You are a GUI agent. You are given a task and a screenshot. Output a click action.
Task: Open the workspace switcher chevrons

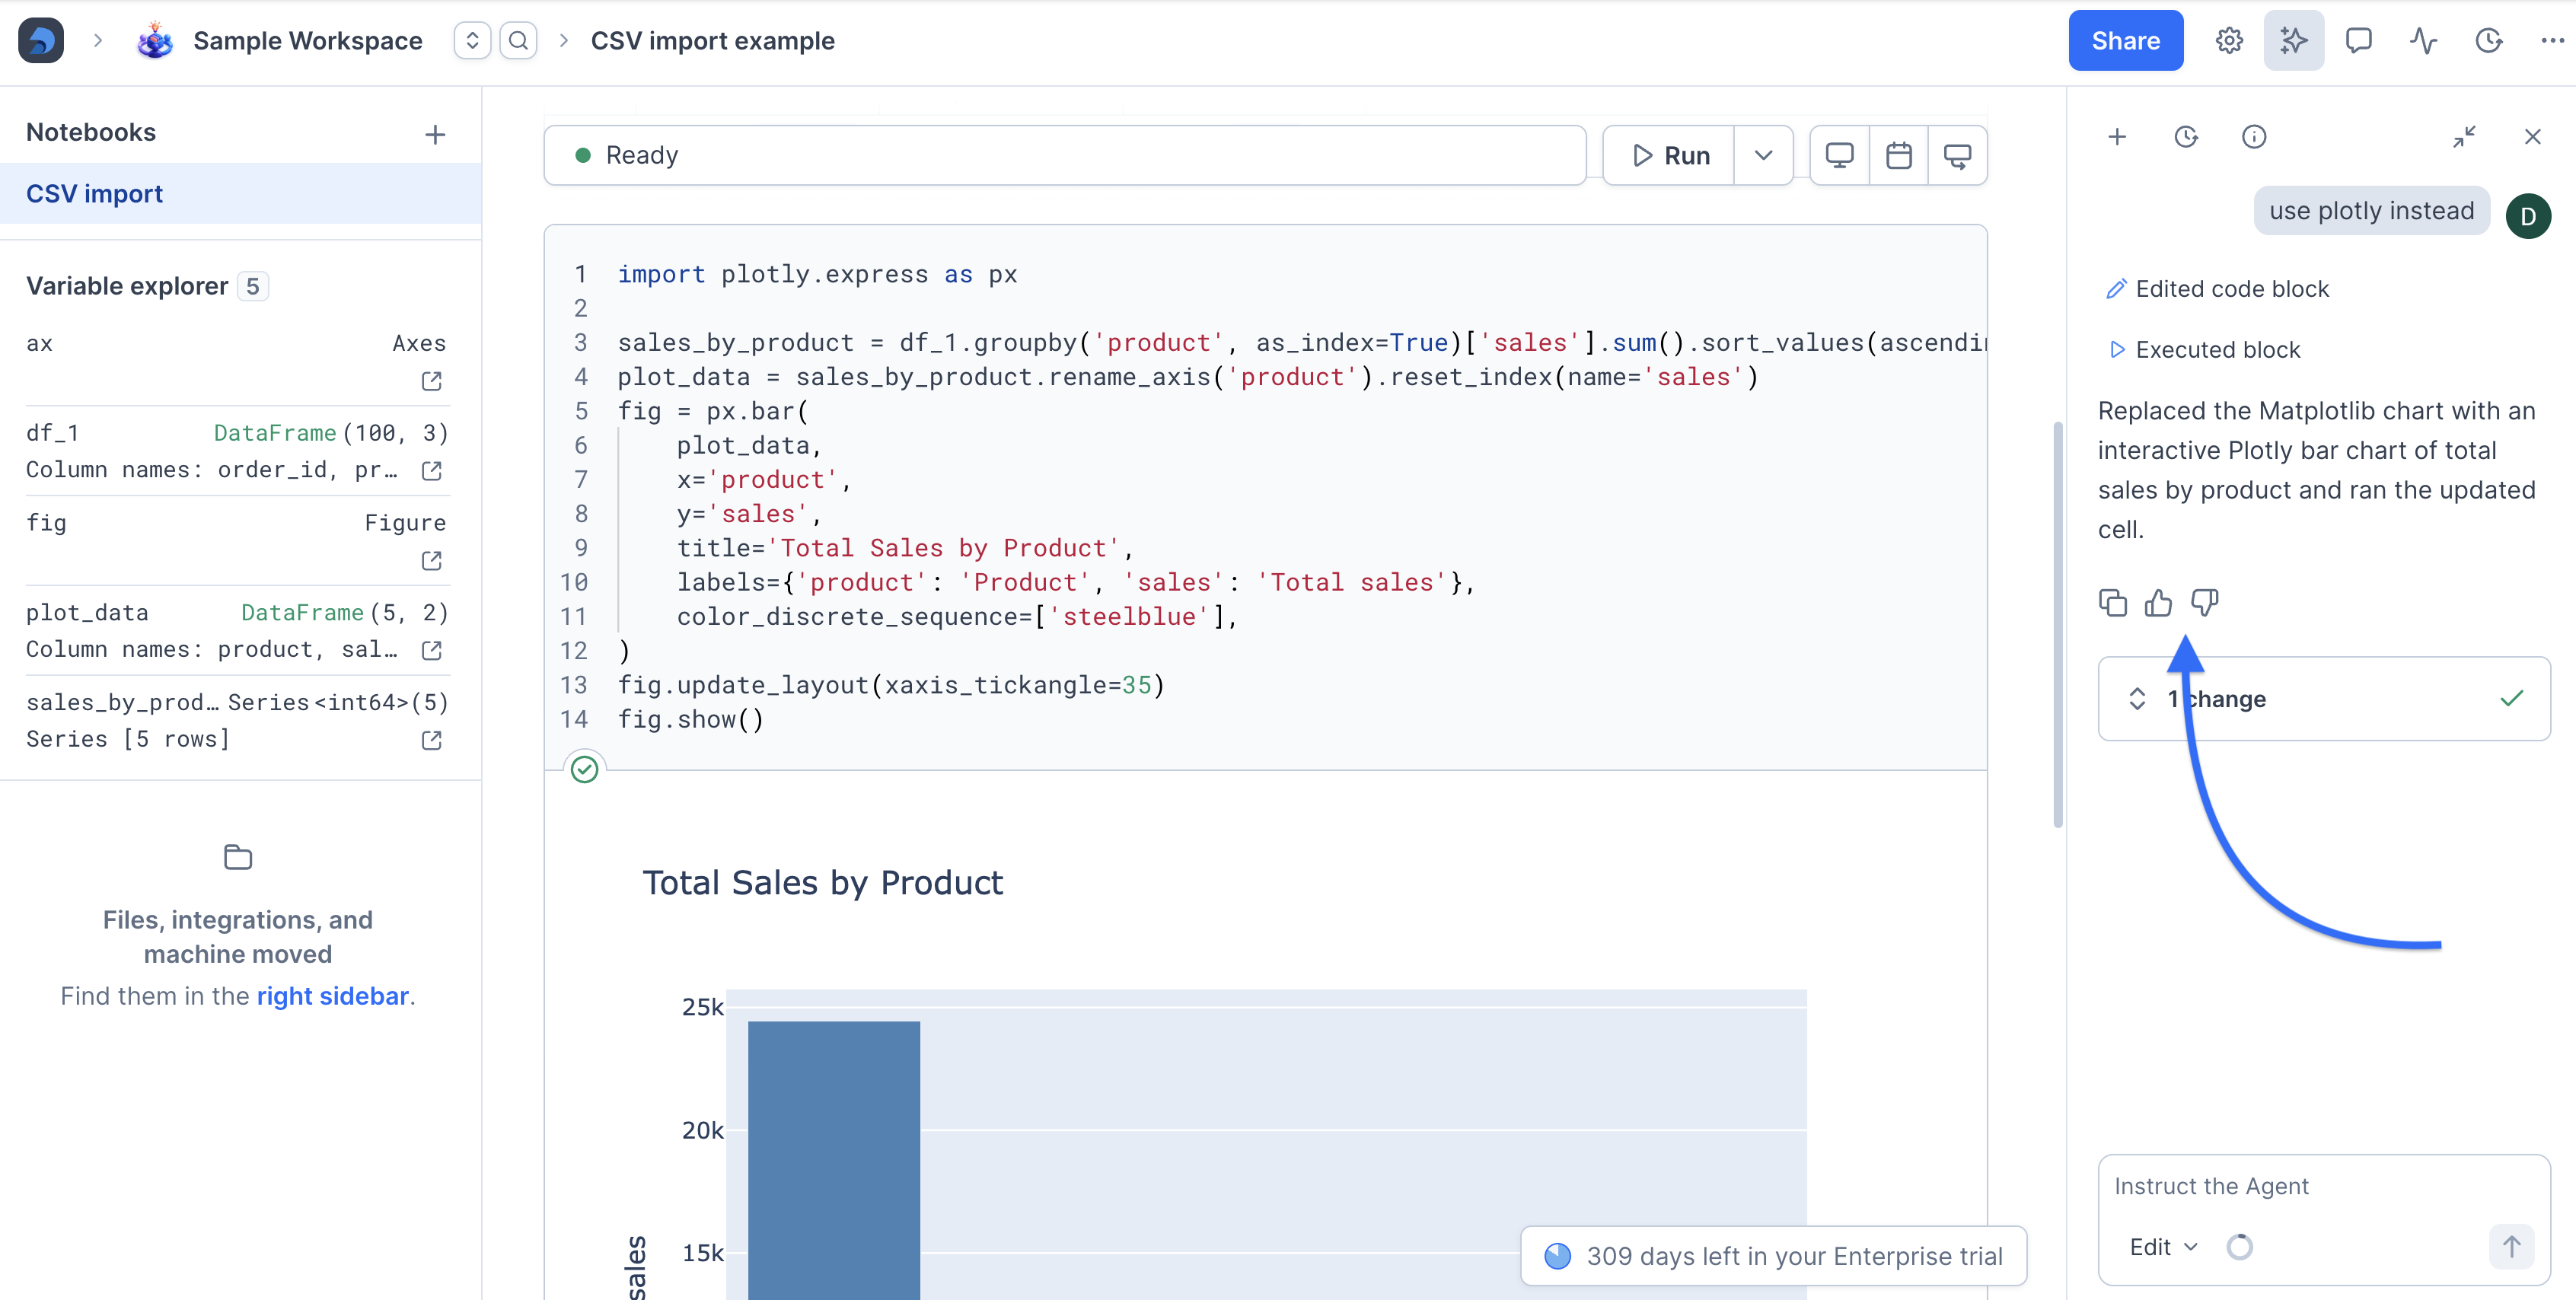472,41
